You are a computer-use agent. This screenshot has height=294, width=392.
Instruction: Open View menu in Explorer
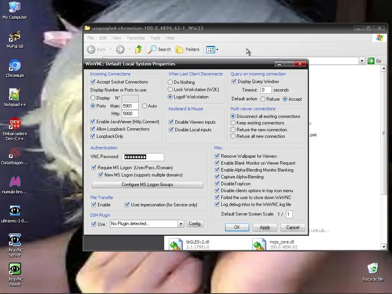[117, 38]
